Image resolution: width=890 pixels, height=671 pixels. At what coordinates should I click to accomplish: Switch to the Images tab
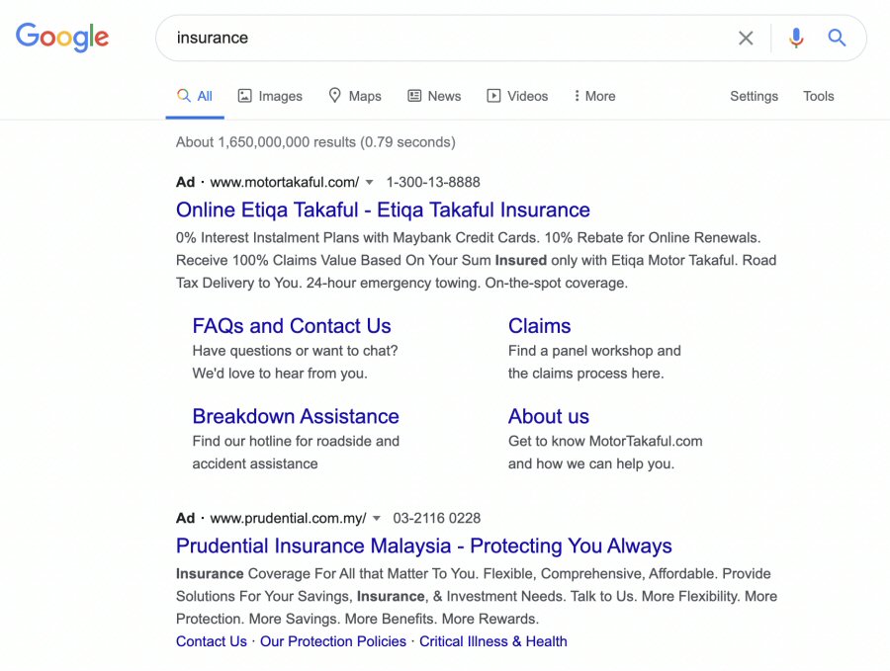(270, 96)
